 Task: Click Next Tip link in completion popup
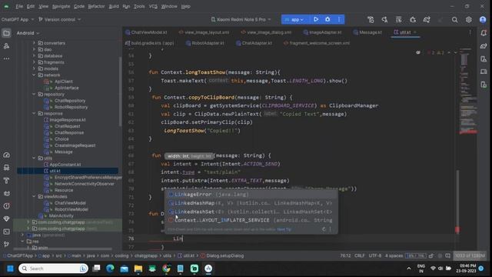[284, 229]
